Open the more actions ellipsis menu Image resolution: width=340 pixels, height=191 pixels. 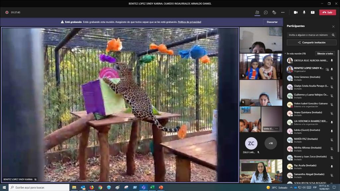(x=283, y=12)
